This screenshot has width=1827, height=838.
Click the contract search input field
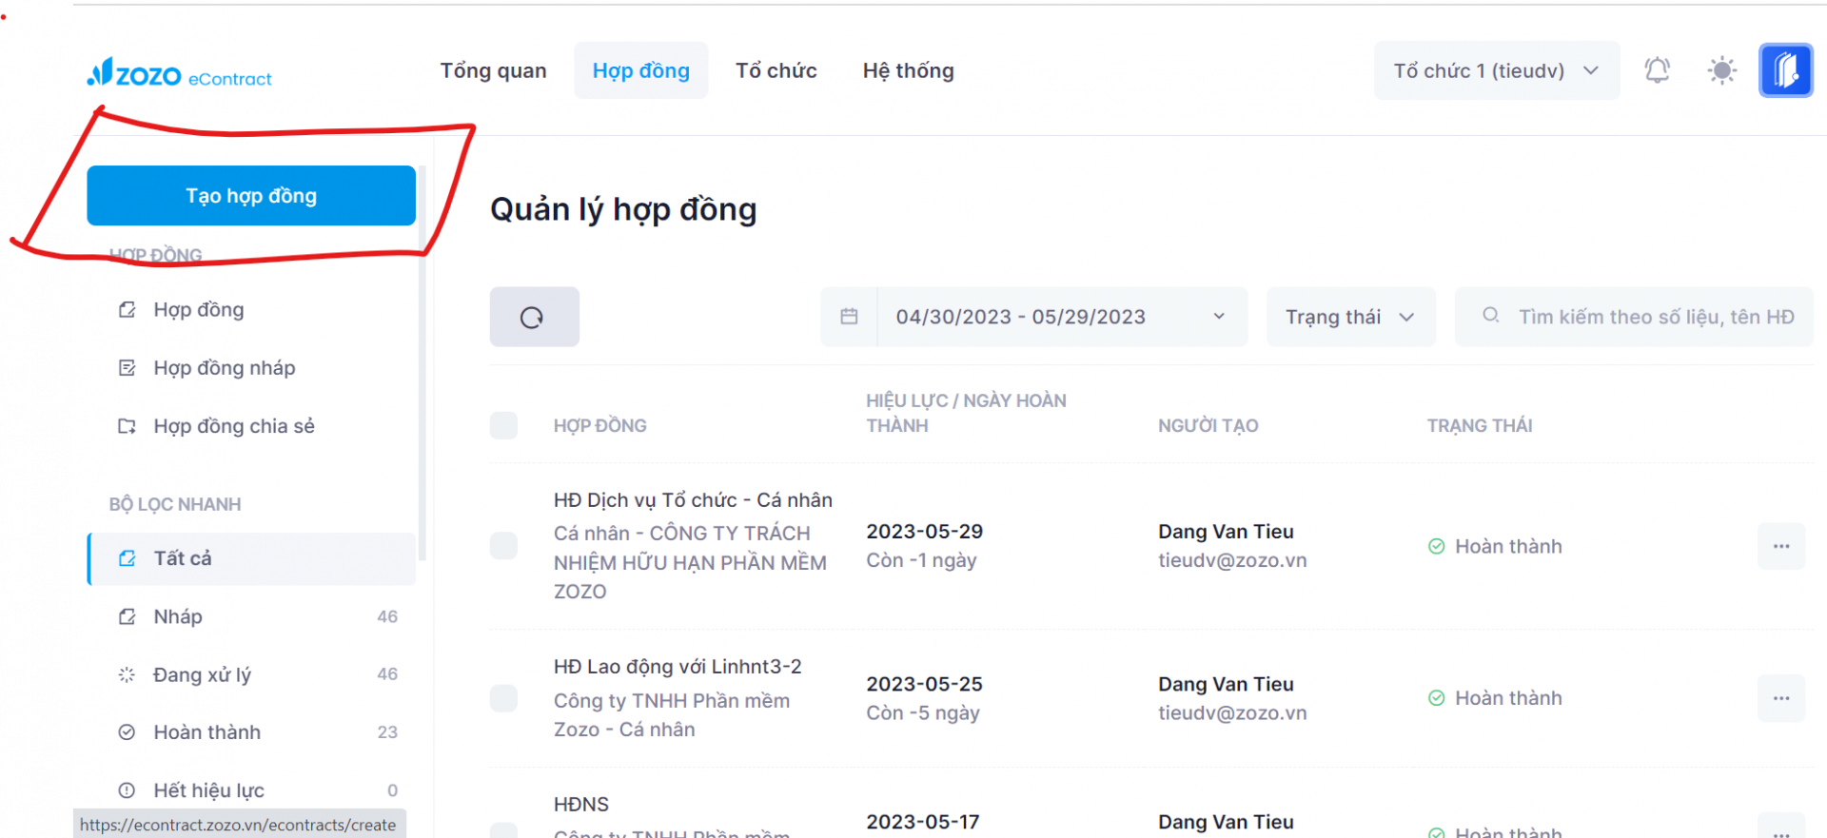tap(1634, 317)
